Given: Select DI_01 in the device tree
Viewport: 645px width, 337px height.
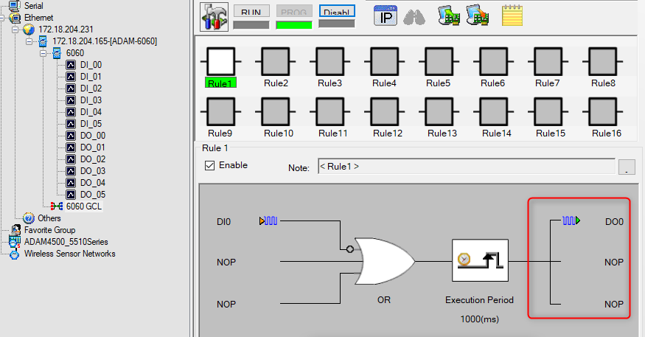Looking at the screenshot, I should coord(91,77).
